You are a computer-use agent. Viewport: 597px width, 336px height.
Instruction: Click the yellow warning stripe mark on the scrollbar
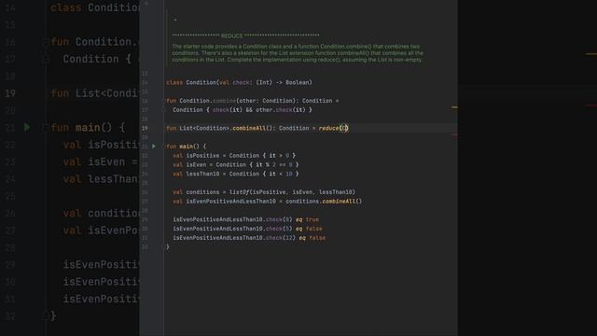pyautogui.click(x=454, y=107)
